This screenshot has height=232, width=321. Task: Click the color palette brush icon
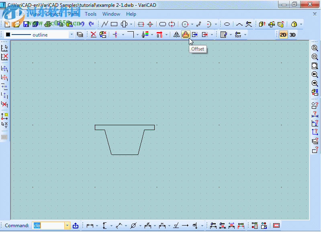pos(145,35)
